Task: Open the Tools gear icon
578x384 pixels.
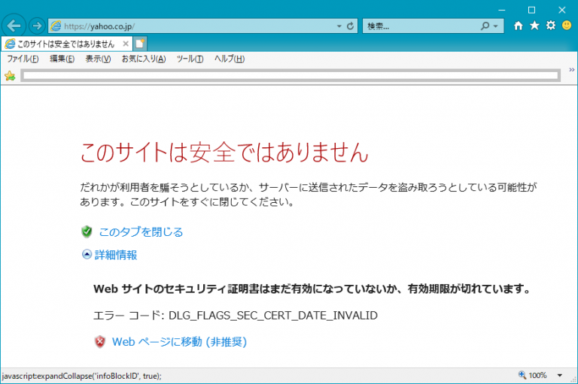Action: (x=550, y=26)
